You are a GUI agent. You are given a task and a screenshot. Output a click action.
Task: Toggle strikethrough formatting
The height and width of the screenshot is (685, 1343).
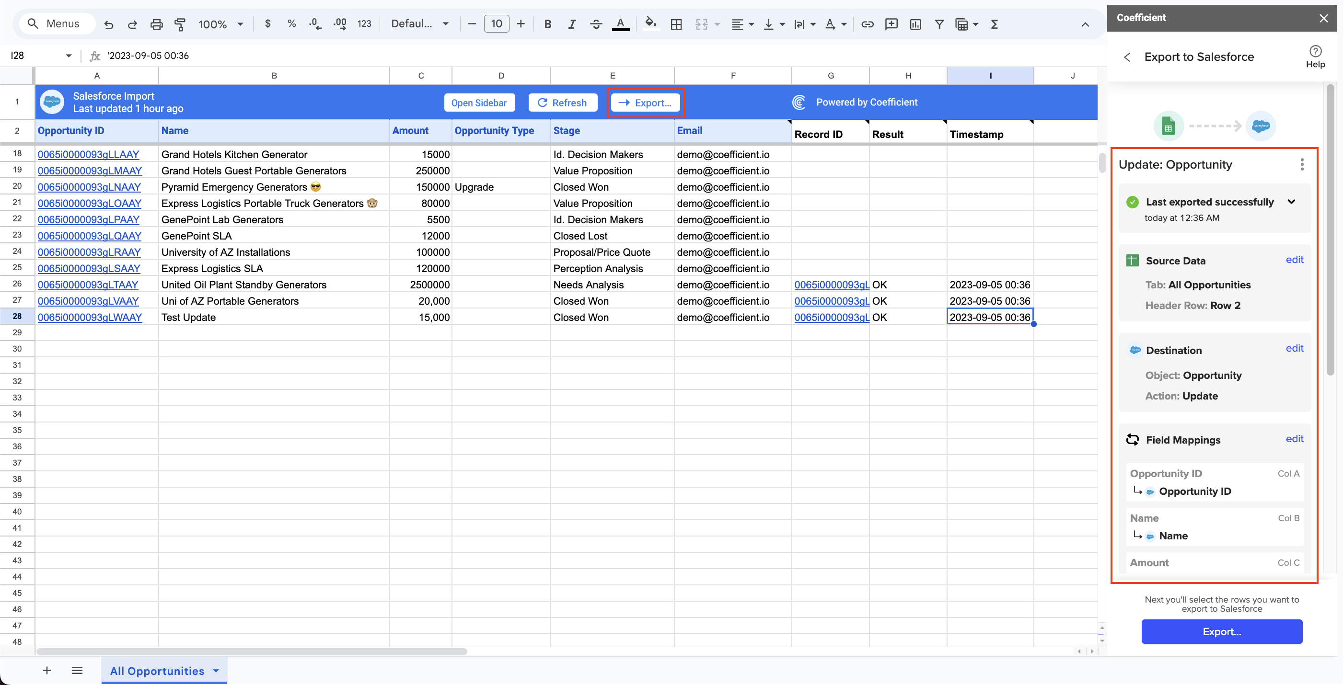(x=596, y=24)
